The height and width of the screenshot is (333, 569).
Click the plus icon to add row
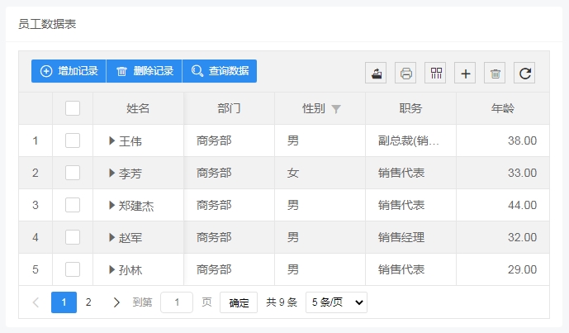(465, 73)
